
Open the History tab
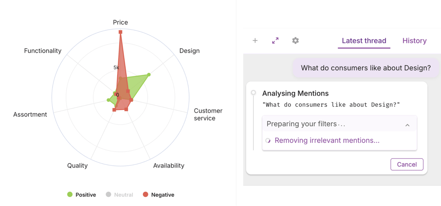tap(414, 41)
